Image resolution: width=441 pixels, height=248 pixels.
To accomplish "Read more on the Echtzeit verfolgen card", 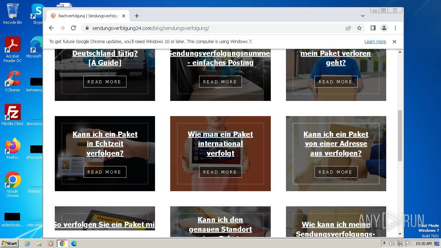I will coord(105,172).
